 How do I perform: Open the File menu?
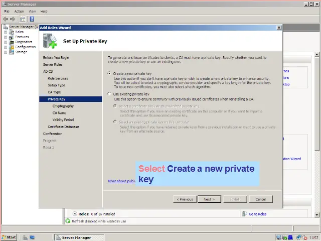coord(7,12)
